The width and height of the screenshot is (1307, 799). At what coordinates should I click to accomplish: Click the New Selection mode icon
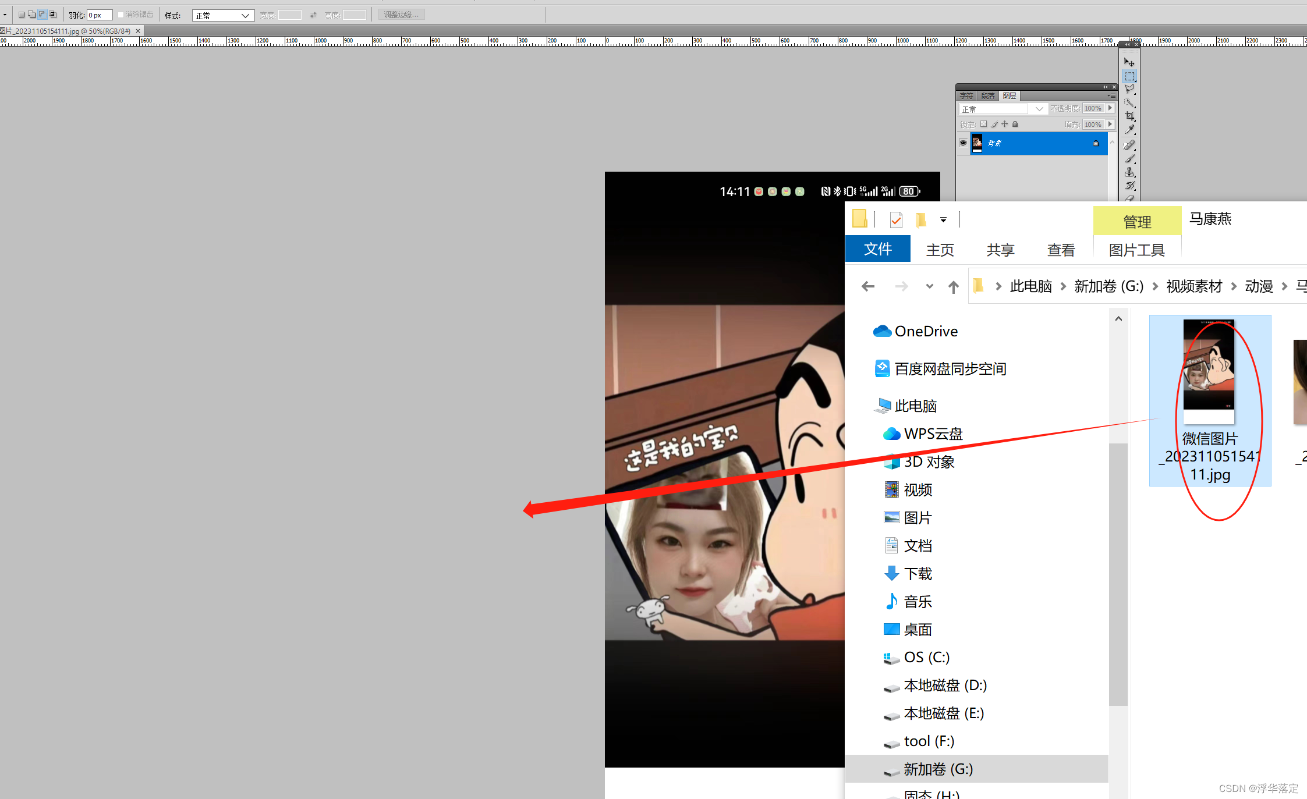click(x=21, y=15)
